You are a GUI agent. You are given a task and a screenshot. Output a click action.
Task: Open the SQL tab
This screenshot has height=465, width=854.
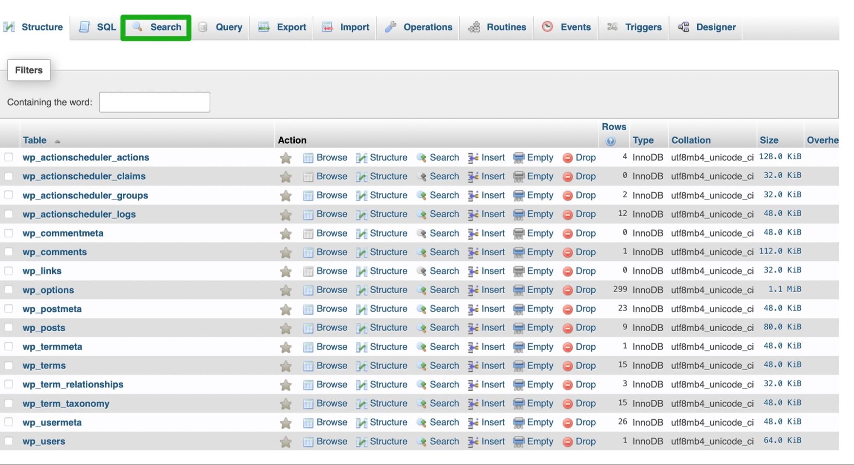[96, 27]
